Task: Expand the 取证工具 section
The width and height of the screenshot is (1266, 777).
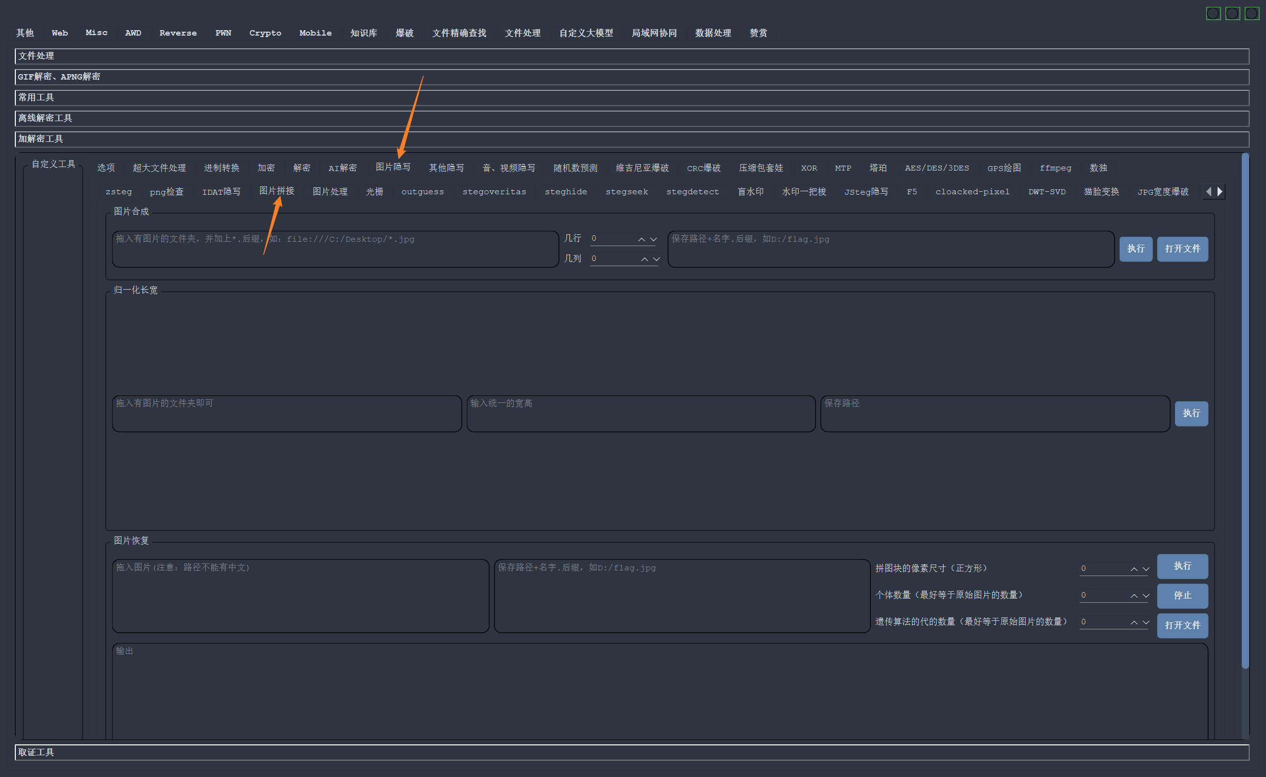Action: 632,752
